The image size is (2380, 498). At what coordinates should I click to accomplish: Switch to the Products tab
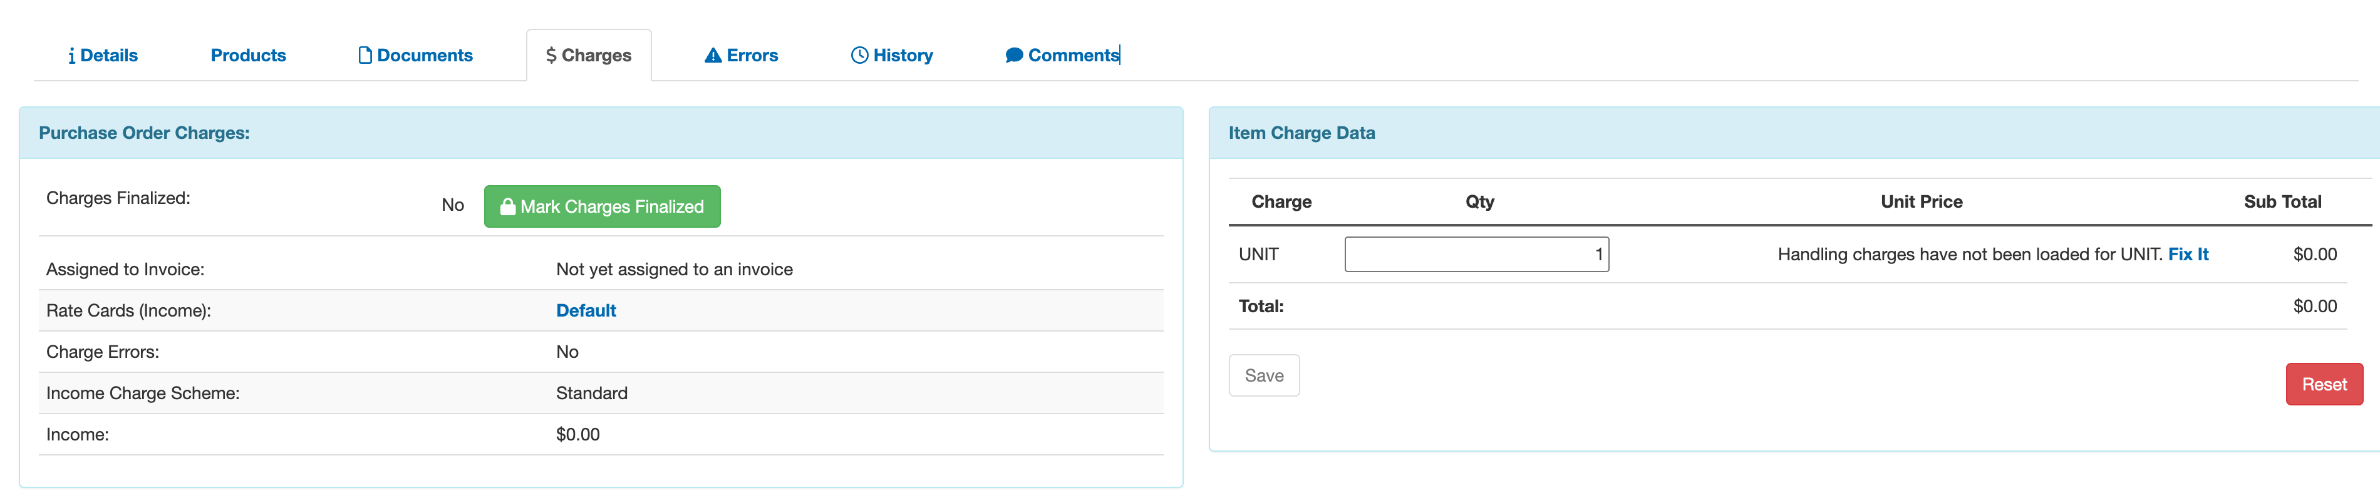click(249, 55)
